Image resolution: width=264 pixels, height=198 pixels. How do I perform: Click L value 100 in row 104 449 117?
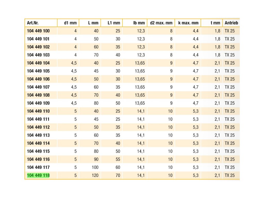[95, 167]
